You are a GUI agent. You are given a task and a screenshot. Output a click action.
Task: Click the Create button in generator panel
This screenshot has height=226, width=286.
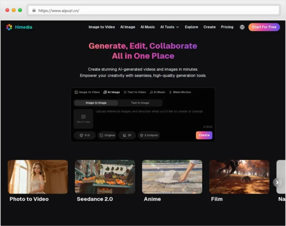[x=204, y=135]
